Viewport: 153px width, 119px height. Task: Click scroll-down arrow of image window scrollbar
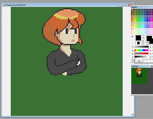pos(132,114)
